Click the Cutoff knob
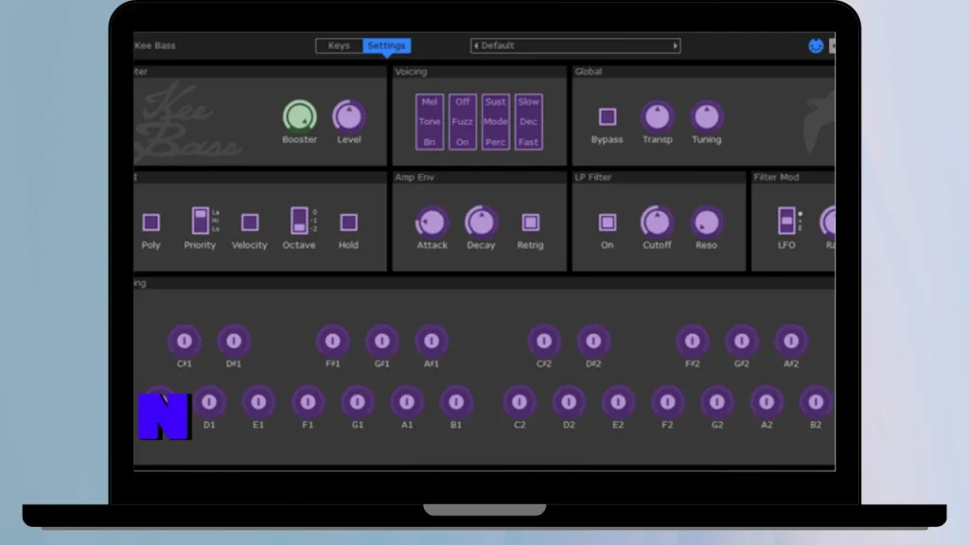The height and width of the screenshot is (545, 969). (x=657, y=222)
